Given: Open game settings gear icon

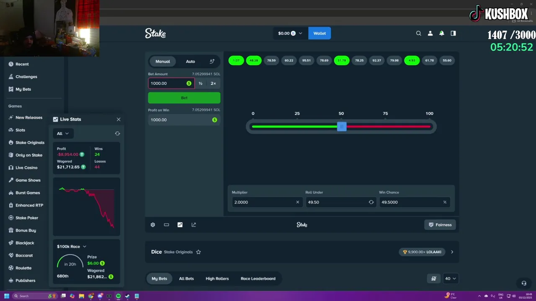Looking at the screenshot, I should coord(153,225).
